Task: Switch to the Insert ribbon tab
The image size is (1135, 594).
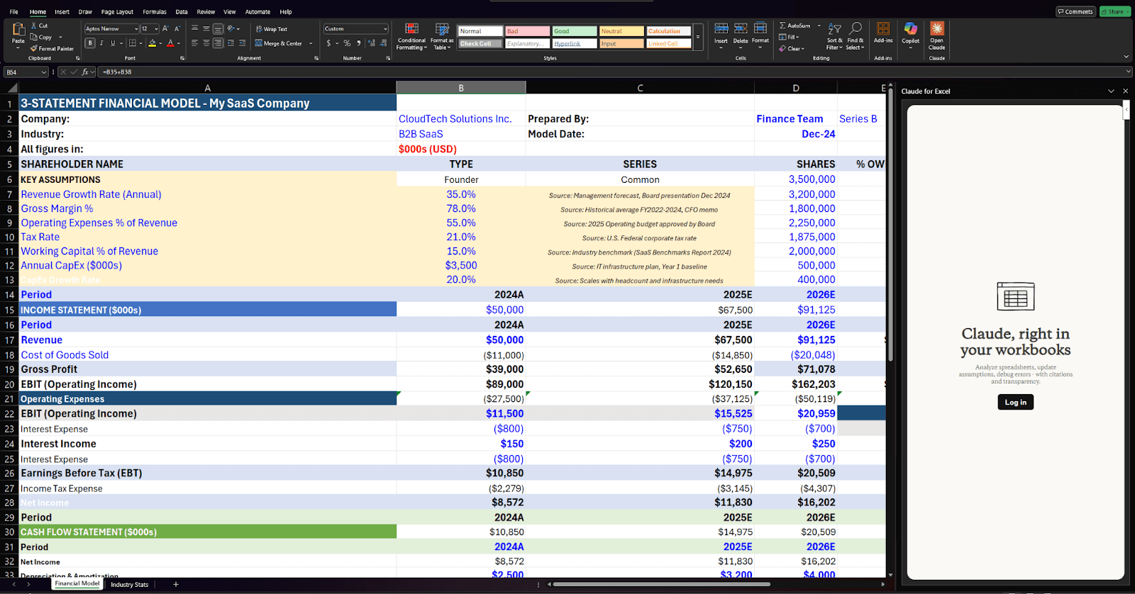Action: click(62, 11)
